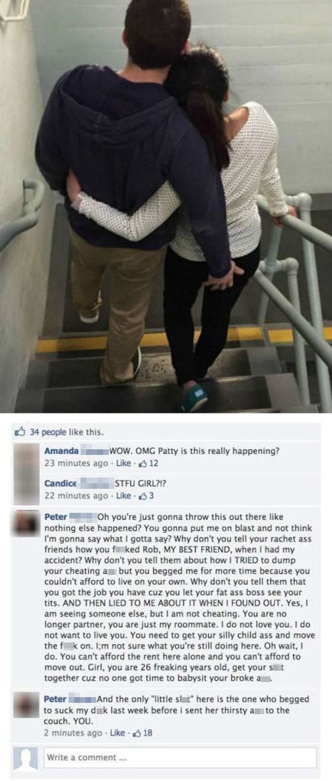Screen dimensions: 332x781
Task: Click Peter's avatar beside the long comment
Action: tap(26, 523)
